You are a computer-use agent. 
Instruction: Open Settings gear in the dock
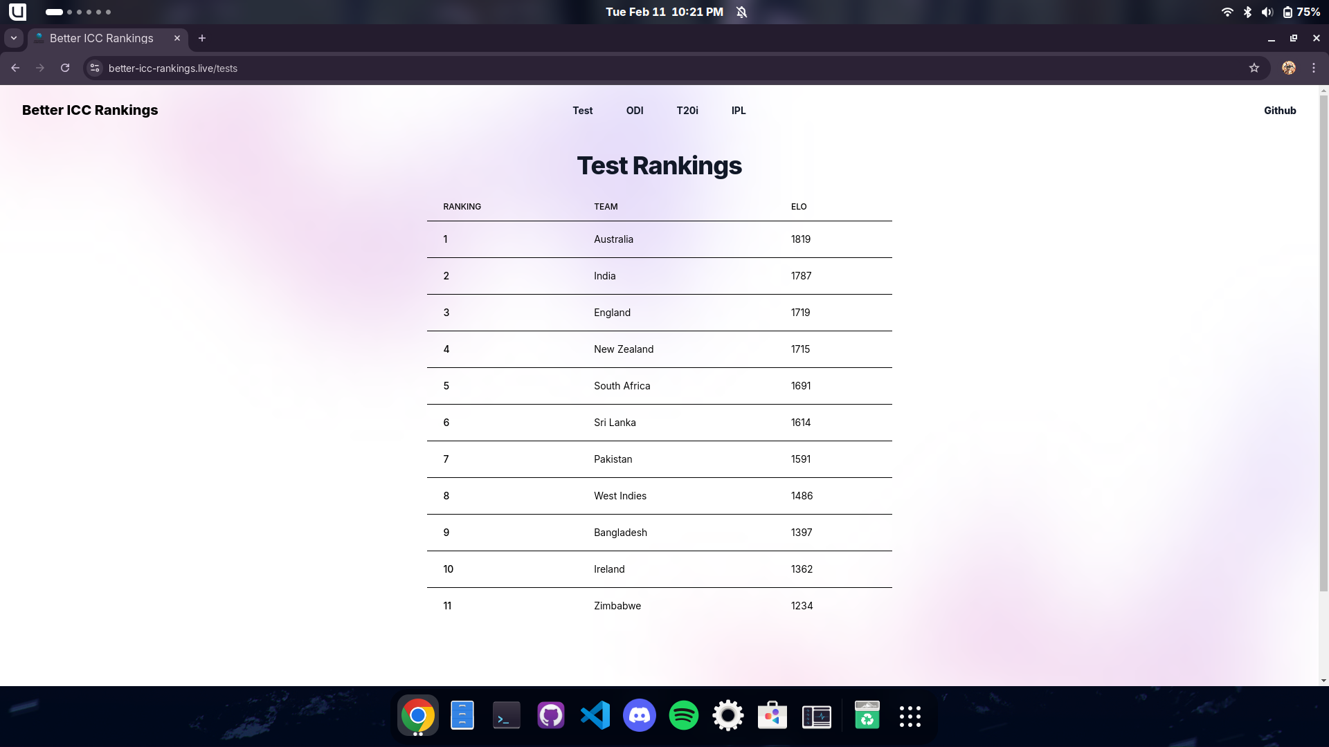pos(728,715)
